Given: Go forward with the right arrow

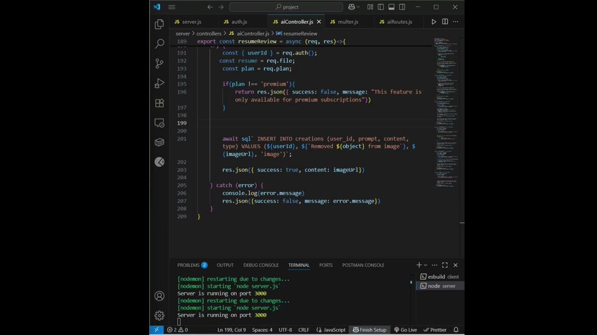Looking at the screenshot, I should (x=221, y=7).
